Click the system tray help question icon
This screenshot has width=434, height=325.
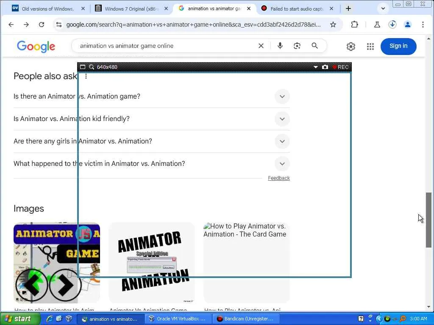tap(361, 319)
